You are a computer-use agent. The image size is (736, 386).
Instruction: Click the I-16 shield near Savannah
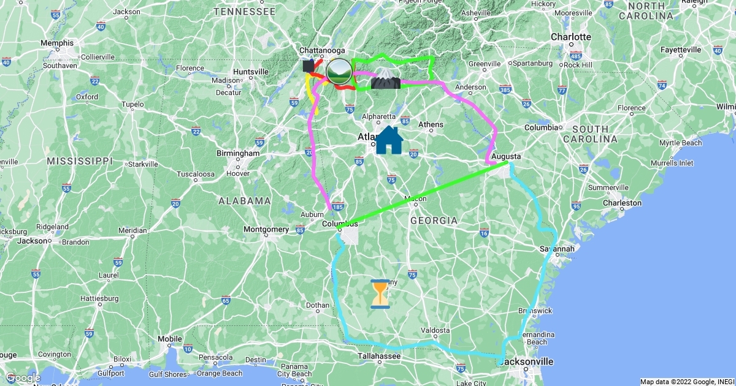pyautogui.click(x=484, y=233)
